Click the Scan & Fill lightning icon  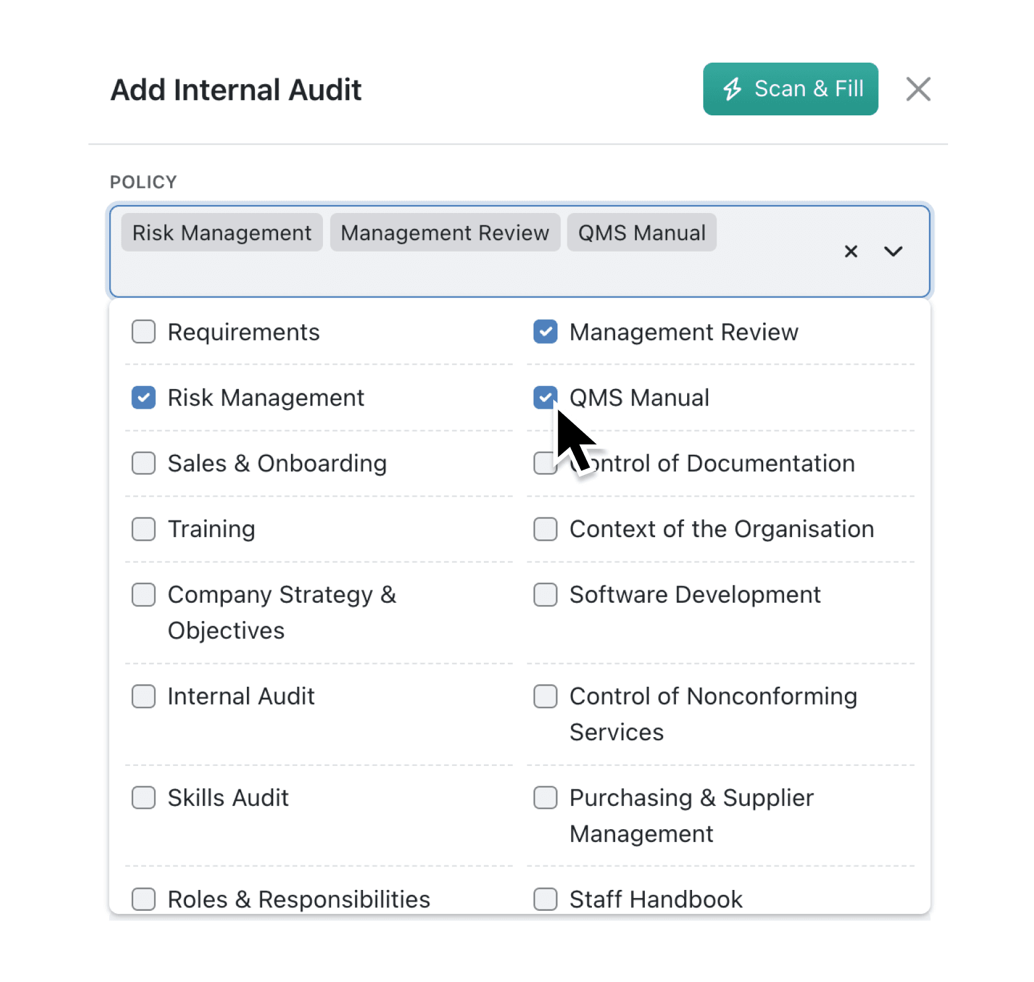click(x=732, y=89)
